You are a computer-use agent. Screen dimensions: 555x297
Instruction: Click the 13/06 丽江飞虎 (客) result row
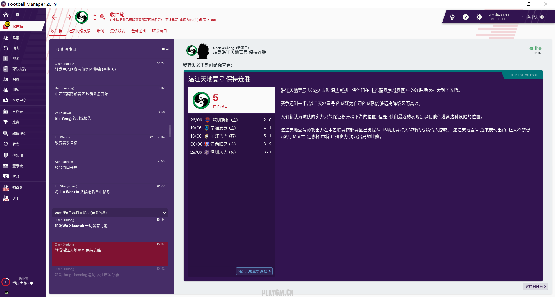click(231, 136)
